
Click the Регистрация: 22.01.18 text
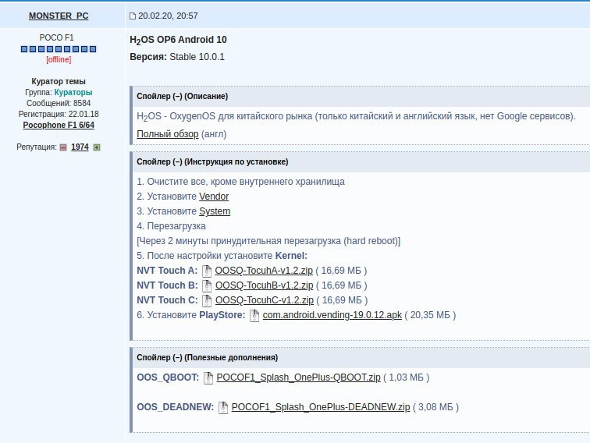59,114
